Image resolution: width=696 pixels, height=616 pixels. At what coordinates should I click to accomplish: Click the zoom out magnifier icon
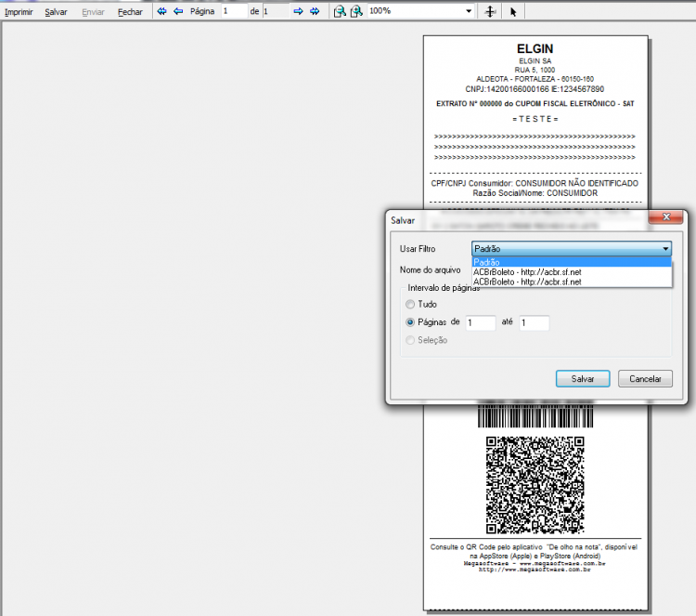point(340,11)
